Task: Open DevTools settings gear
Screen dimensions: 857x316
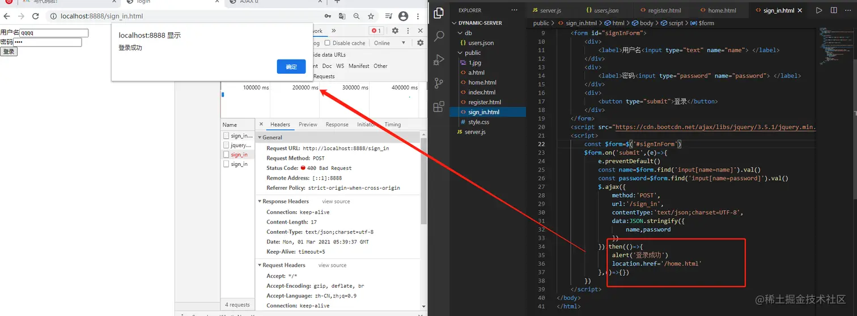Action: 395,31
